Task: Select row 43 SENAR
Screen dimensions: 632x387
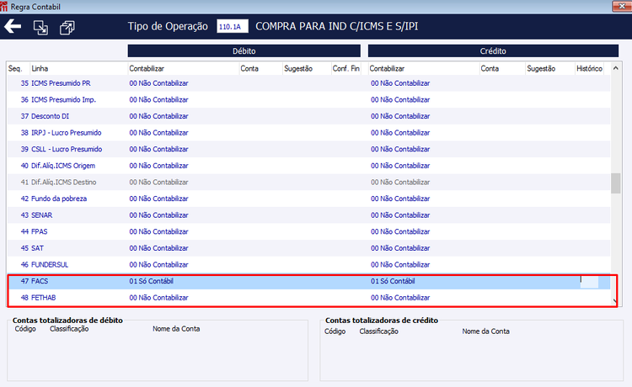Action: tap(308, 215)
